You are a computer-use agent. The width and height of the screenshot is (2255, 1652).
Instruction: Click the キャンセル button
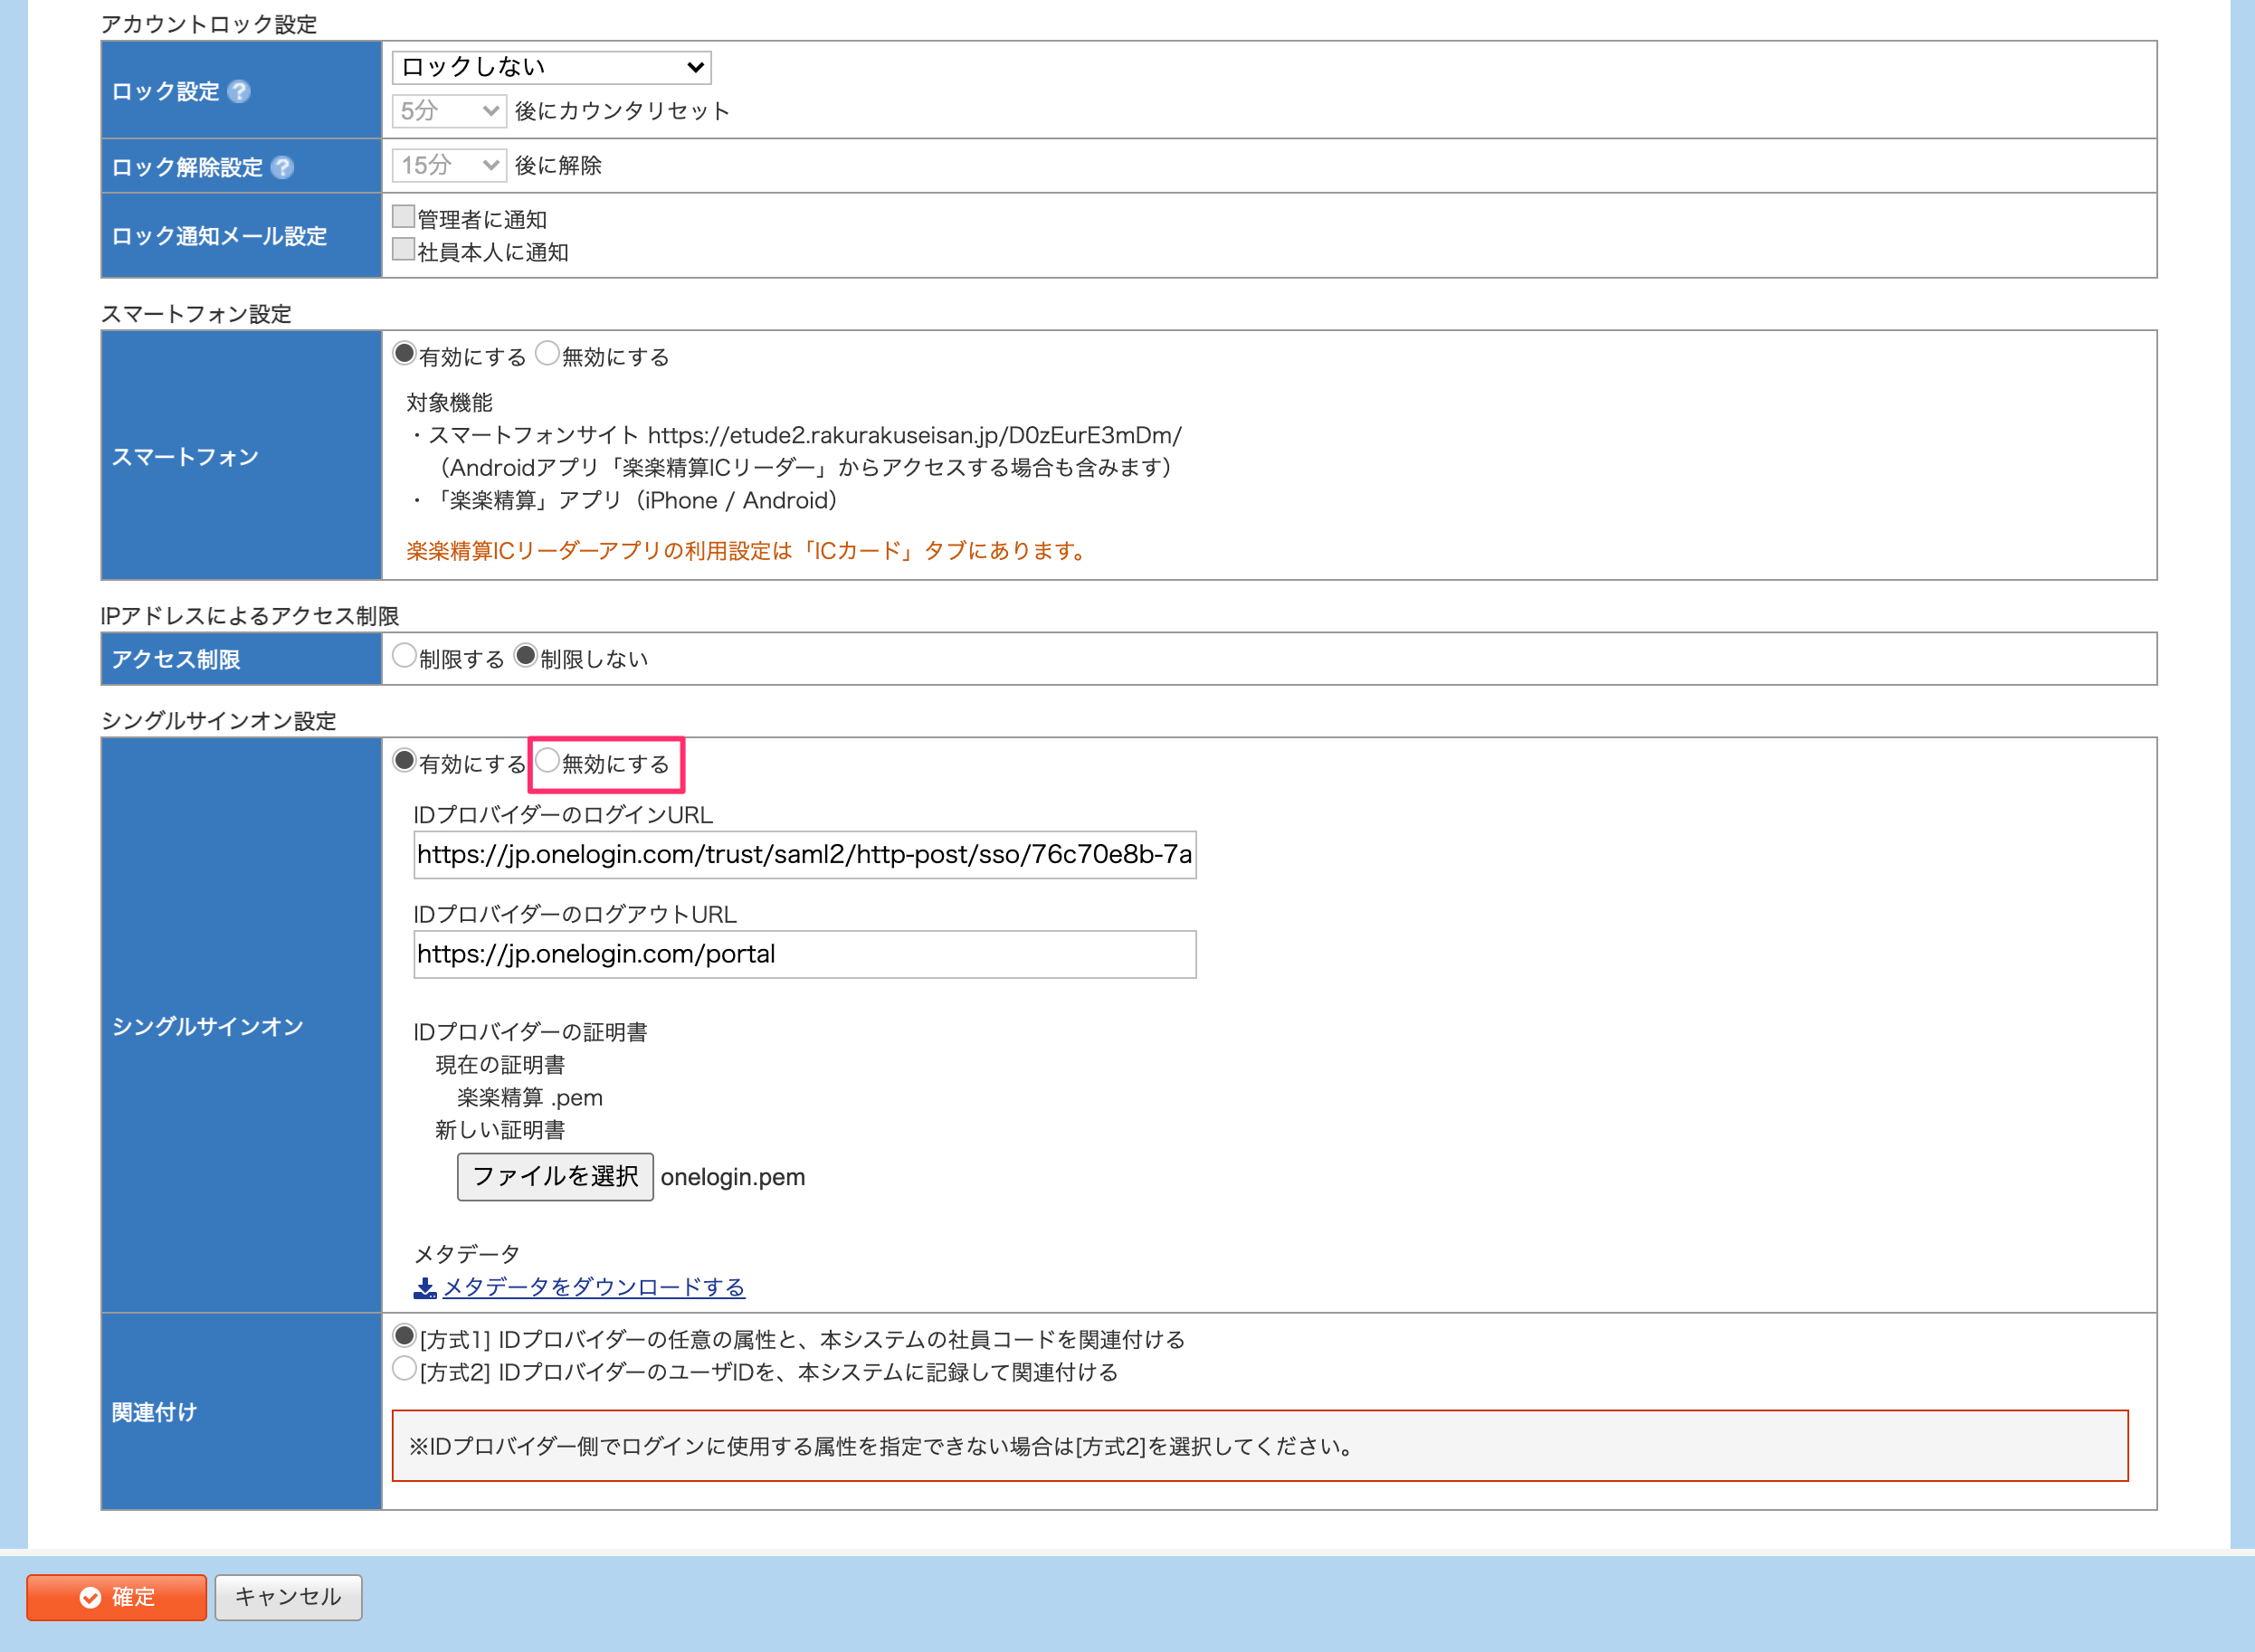[x=288, y=1598]
